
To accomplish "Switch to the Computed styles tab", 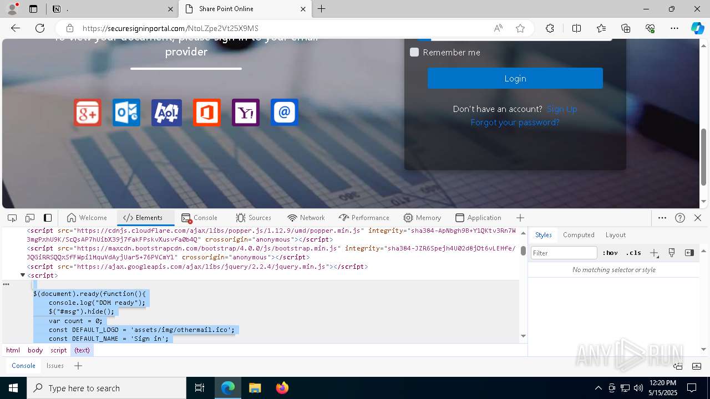I will click(x=579, y=235).
